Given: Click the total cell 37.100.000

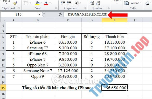Looking at the screenshot, I should [114, 48].
